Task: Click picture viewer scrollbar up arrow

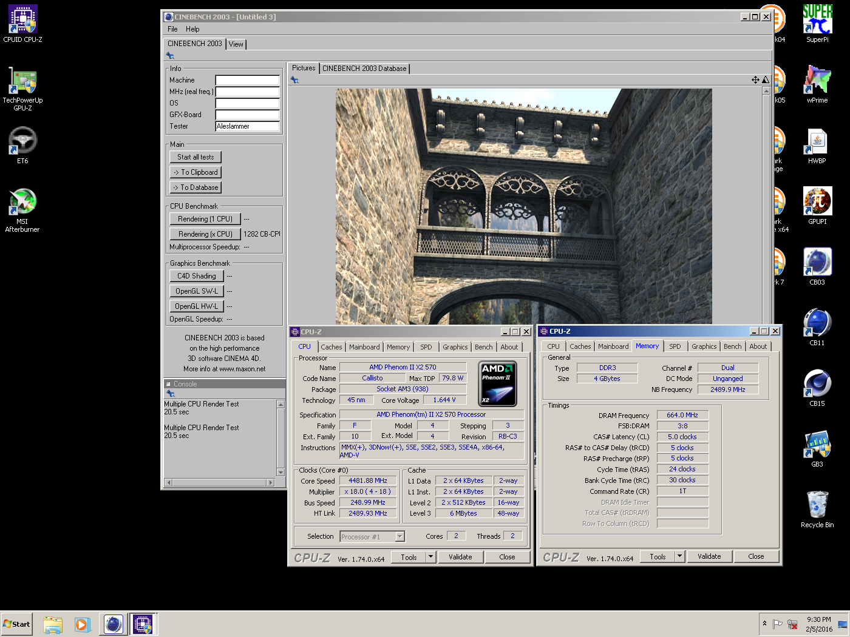Action: click(x=766, y=91)
